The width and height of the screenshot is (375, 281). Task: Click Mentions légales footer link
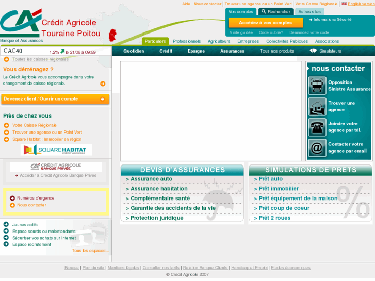point(123,268)
